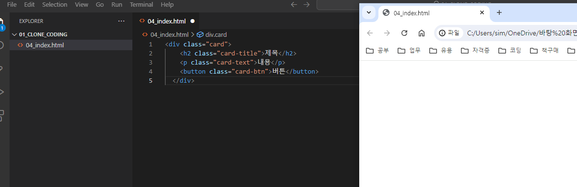577x187 pixels.
Task: Go forward with VS Code navigation arrow
Action: coord(306,4)
